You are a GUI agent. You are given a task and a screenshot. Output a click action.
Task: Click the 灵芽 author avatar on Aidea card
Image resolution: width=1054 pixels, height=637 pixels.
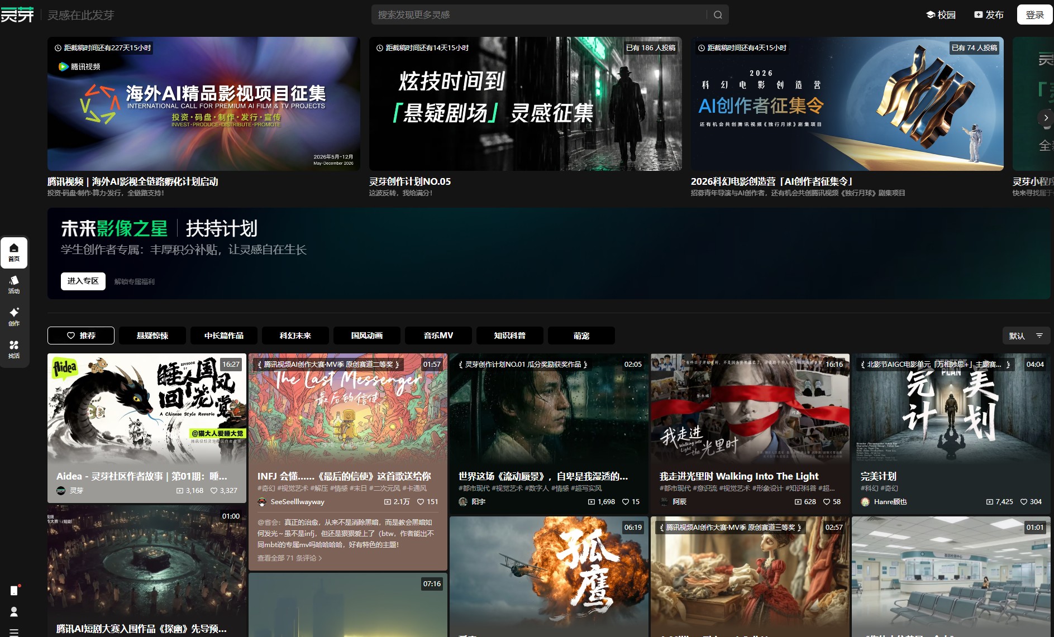click(61, 491)
